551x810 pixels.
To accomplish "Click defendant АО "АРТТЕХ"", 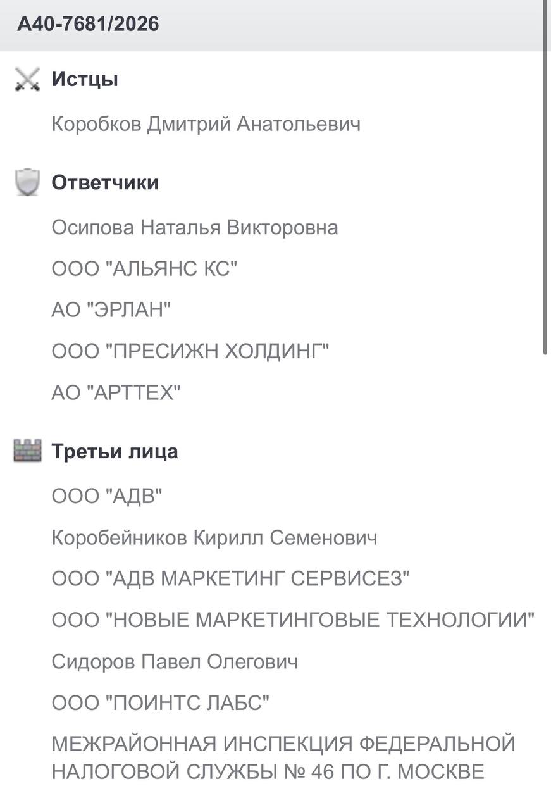I will (116, 393).
